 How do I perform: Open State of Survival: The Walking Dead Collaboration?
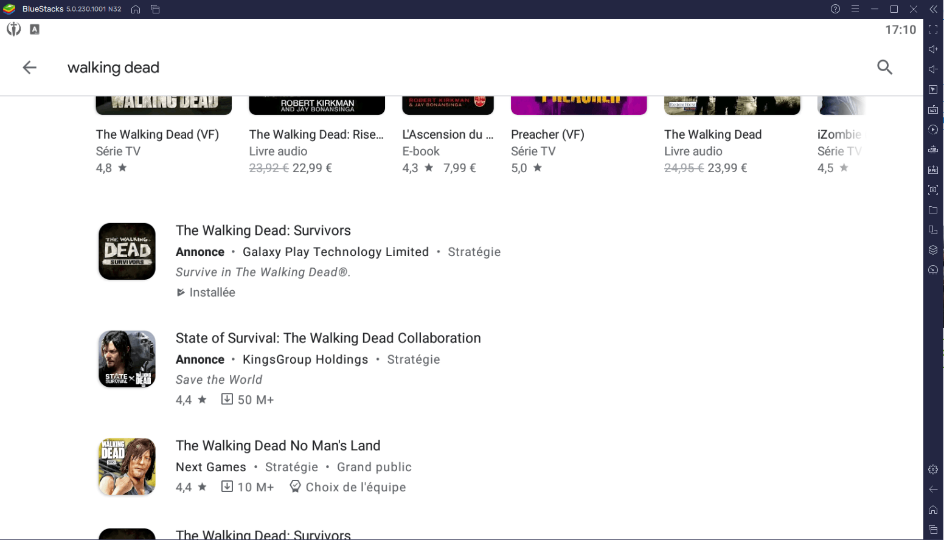[x=328, y=338]
